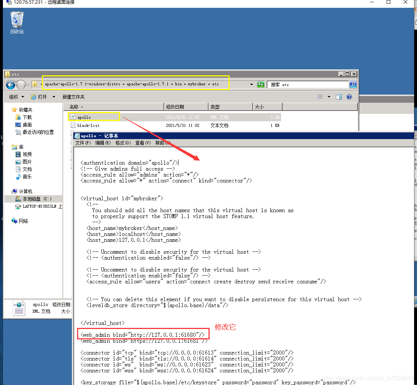The width and height of the screenshot is (417, 385).
Task: Open Notepad 查看(V) menu
Action: (143, 143)
